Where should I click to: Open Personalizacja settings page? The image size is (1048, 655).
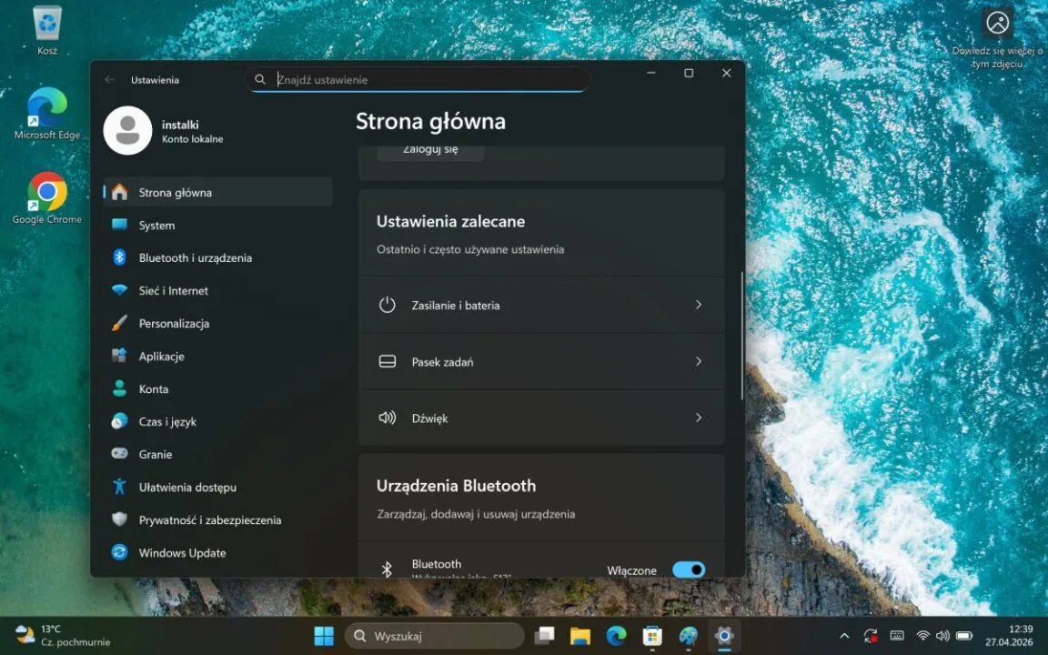coord(174,324)
